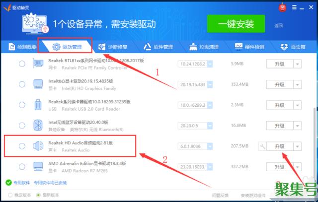Select the Realtek RTL81xx network driver radio
The image size is (318, 202).
(x=22, y=64)
